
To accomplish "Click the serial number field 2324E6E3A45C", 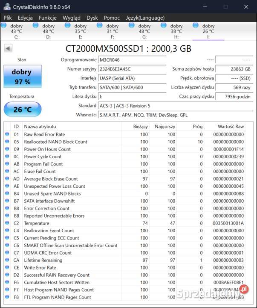I will (x=132, y=69).
